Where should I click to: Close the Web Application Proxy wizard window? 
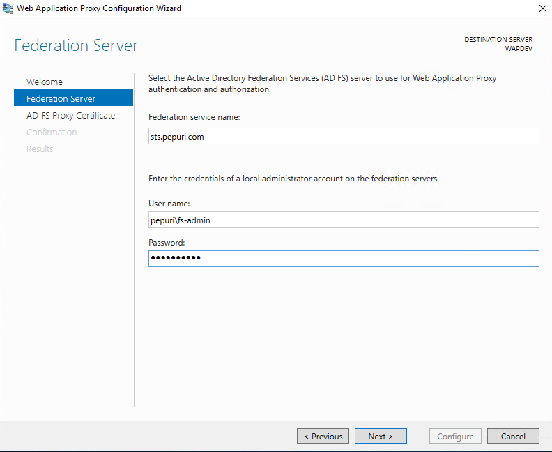(542, 8)
